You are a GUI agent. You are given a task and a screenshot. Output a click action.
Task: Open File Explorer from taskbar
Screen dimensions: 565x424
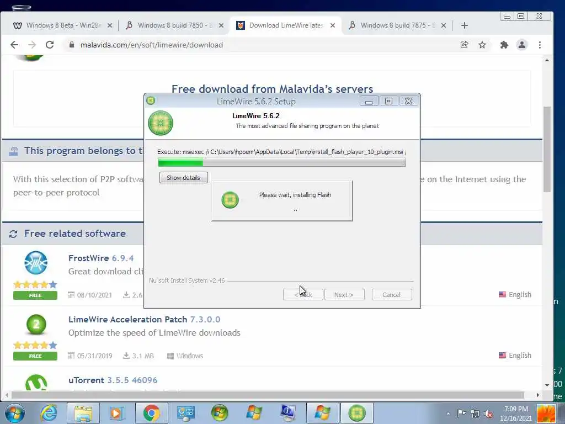pos(83,413)
